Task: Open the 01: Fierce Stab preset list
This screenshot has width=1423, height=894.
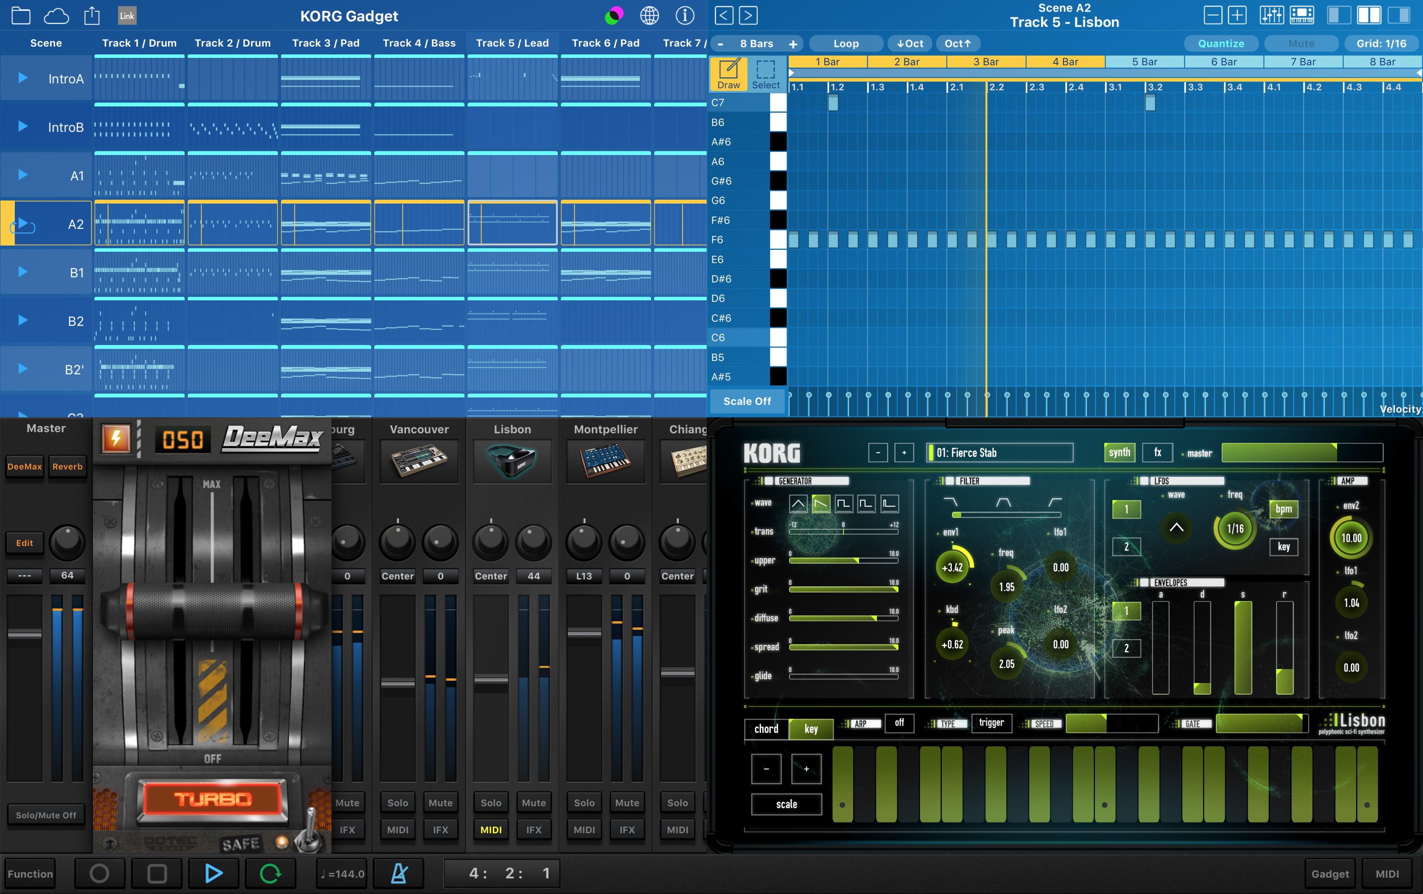Action: click(999, 453)
